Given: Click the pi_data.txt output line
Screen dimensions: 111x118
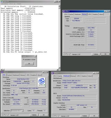Looking at the screenshot, I should pos(25,52).
